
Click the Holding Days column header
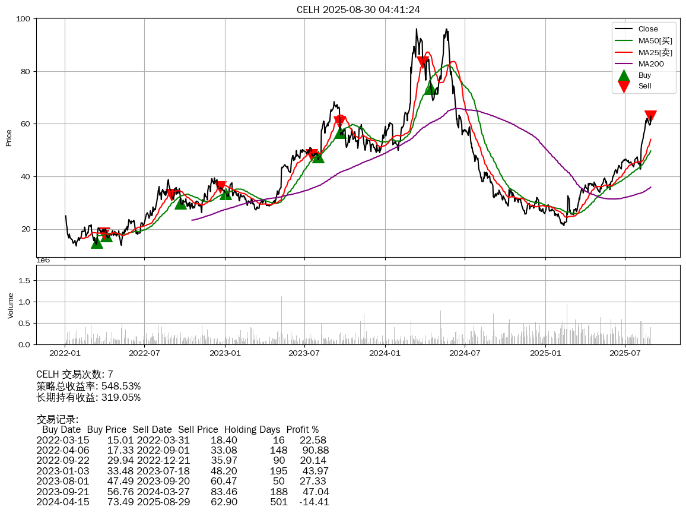(x=252, y=429)
